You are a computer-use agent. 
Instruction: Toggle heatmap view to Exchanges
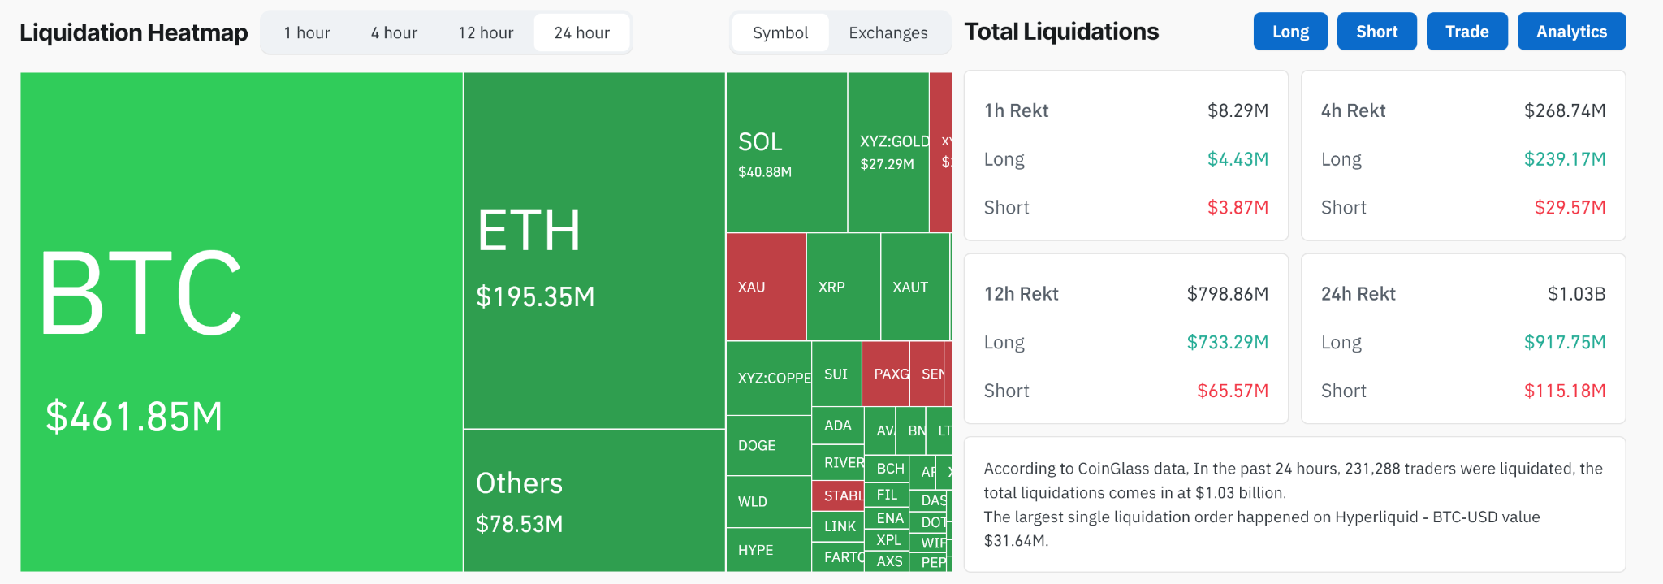click(x=888, y=33)
